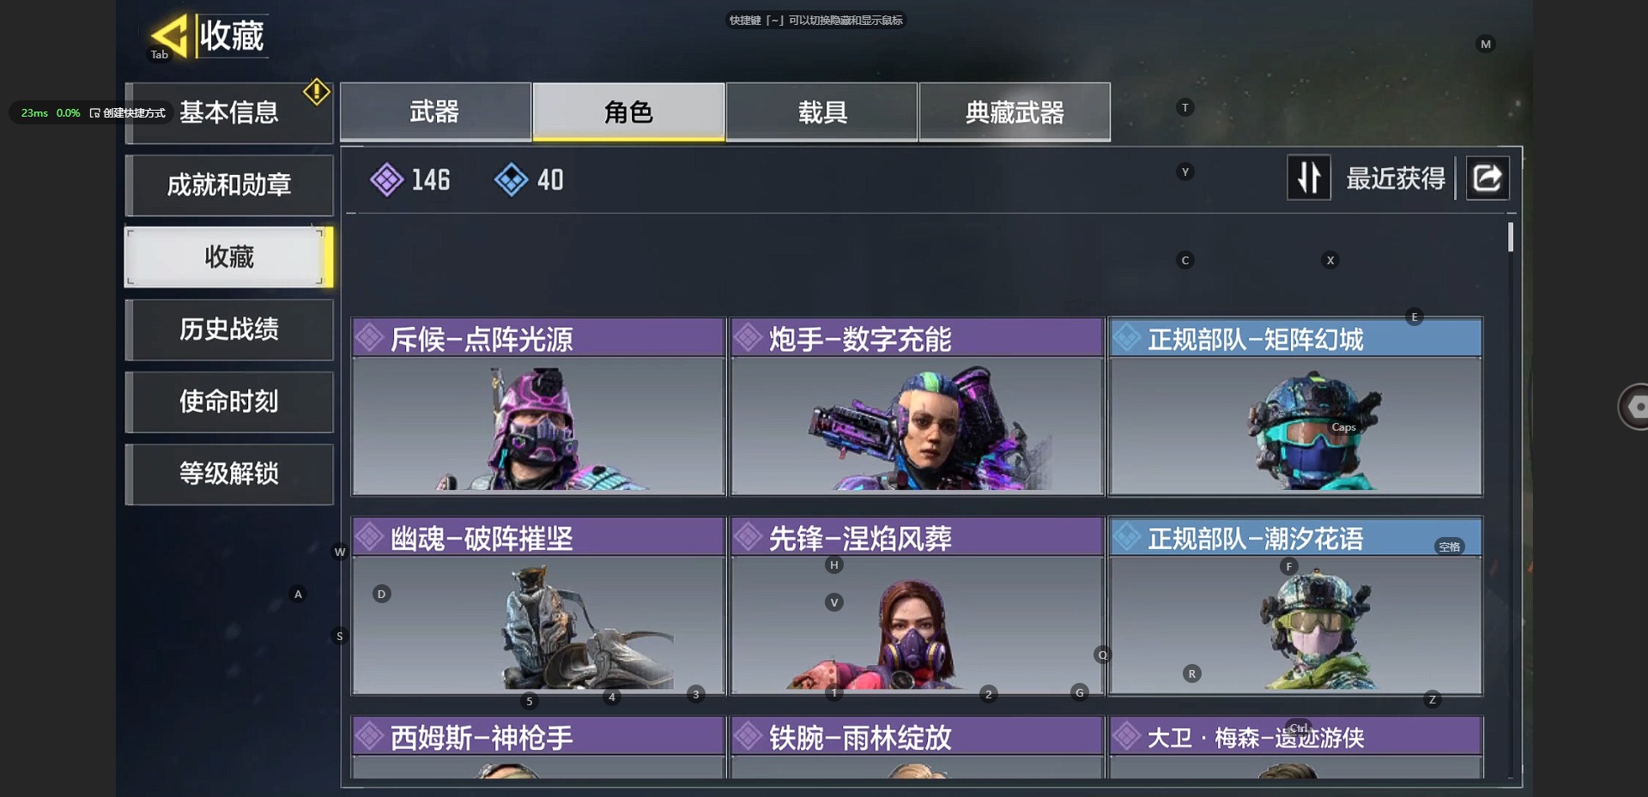The width and height of the screenshot is (1648, 797).
Task: Select 基本信息 in the sidebar
Action: (229, 112)
